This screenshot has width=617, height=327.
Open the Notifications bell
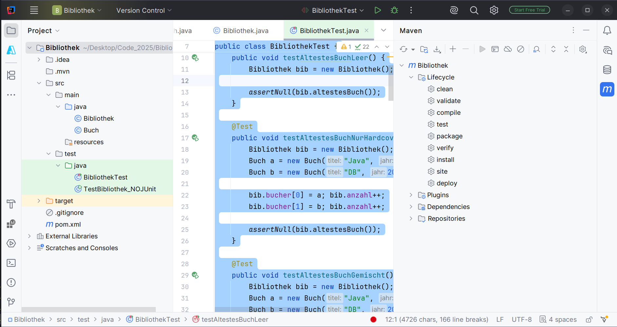coord(607,30)
